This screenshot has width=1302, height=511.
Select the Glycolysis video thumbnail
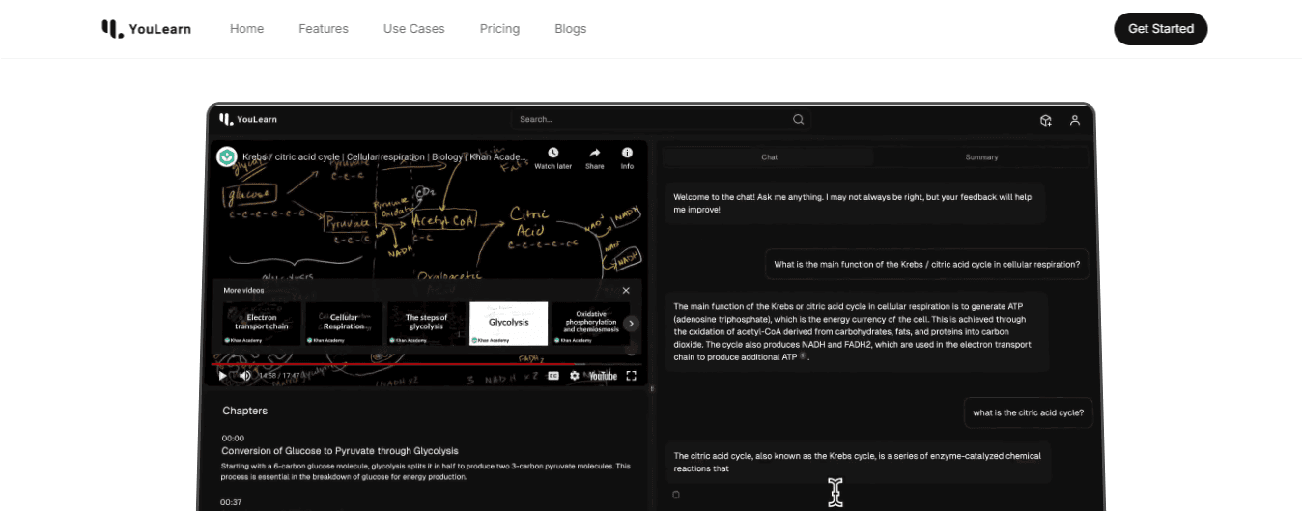pyautogui.click(x=508, y=323)
